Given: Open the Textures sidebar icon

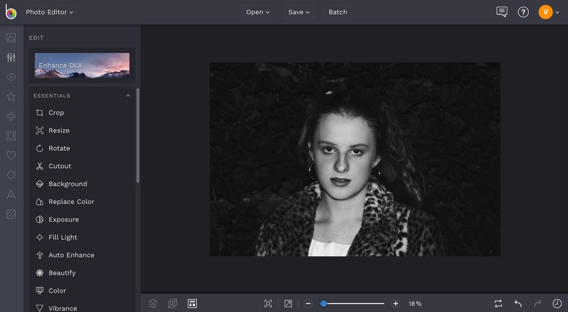Looking at the screenshot, I should pos(11,214).
